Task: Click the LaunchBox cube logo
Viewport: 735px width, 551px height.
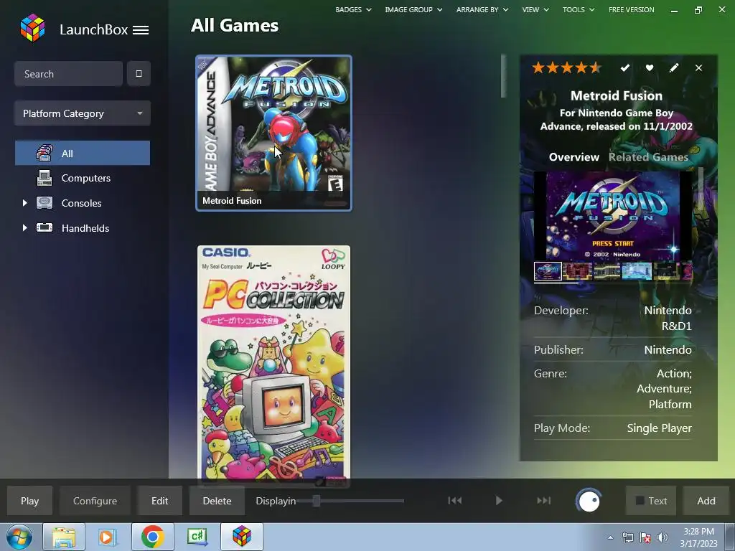Action: pos(33,28)
